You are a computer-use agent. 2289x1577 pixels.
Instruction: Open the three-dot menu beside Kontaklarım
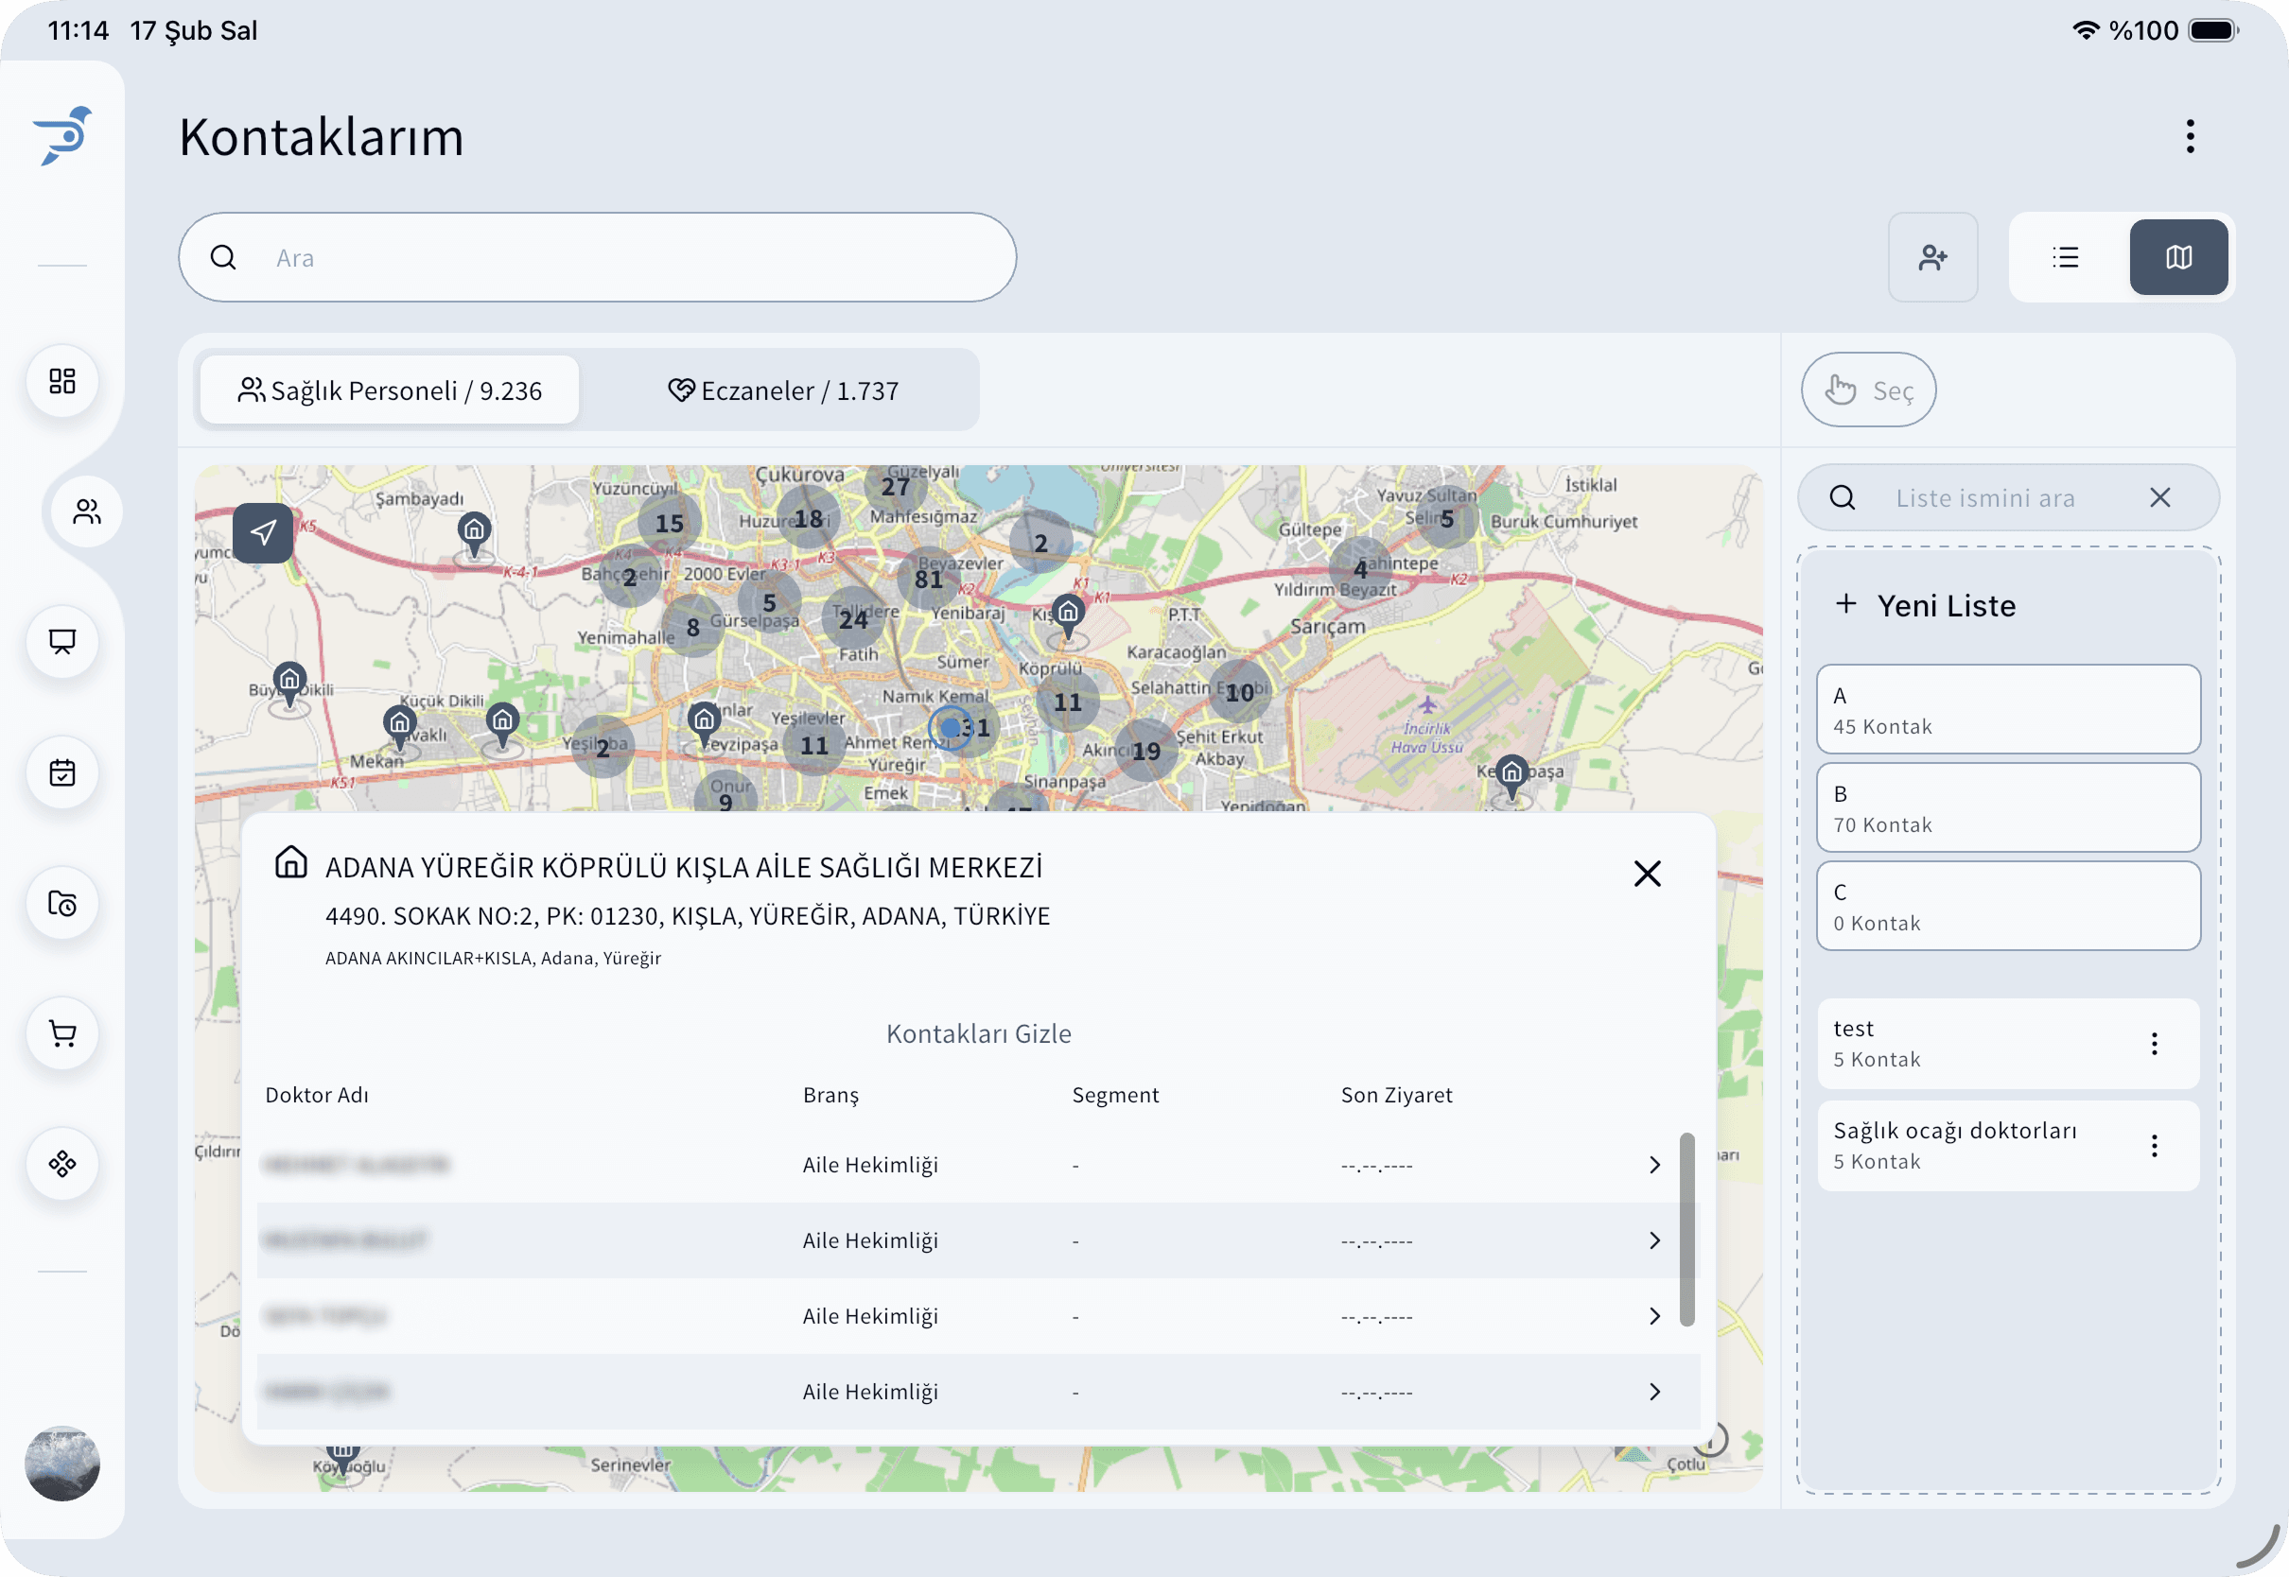pos(2191,136)
